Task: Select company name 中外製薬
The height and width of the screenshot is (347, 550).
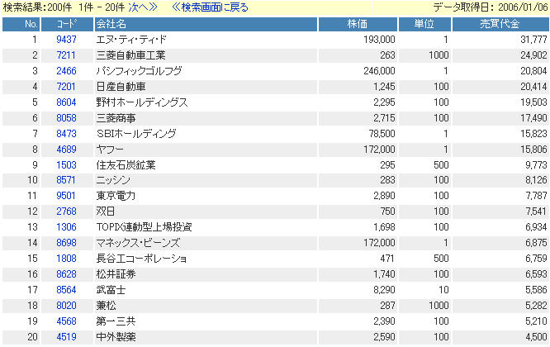Action: tap(116, 337)
